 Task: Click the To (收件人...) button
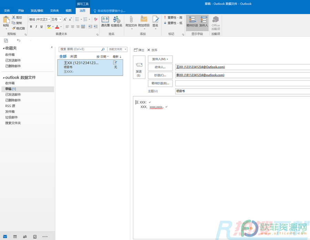[160, 67]
